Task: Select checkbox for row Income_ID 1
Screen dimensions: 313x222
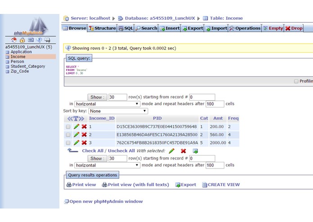Action: [x=68, y=127]
